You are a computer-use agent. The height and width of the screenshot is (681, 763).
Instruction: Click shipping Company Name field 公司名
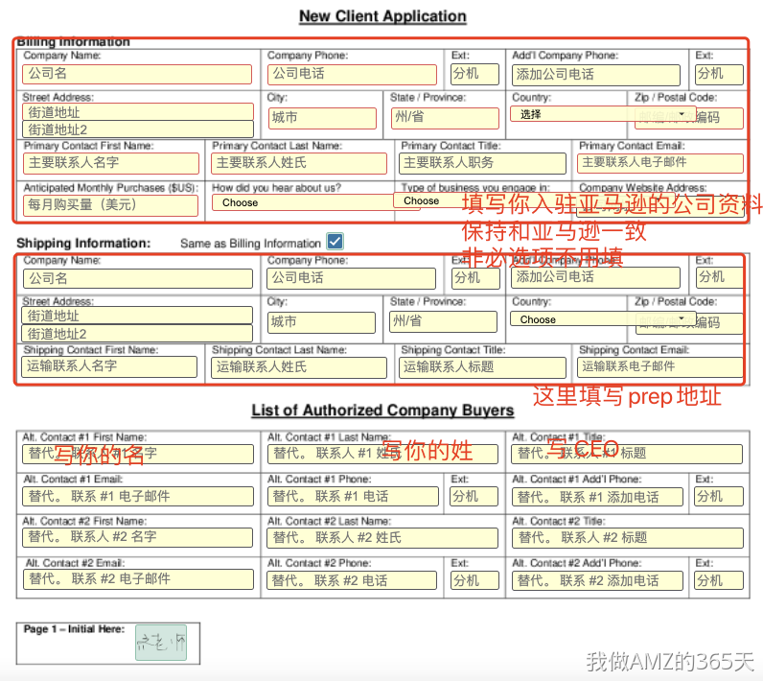coord(138,278)
